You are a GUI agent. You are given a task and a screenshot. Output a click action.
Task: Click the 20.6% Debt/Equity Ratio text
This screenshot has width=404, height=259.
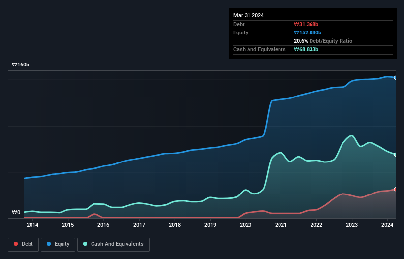coord(323,41)
